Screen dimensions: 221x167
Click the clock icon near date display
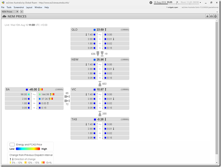tap(151, 3)
